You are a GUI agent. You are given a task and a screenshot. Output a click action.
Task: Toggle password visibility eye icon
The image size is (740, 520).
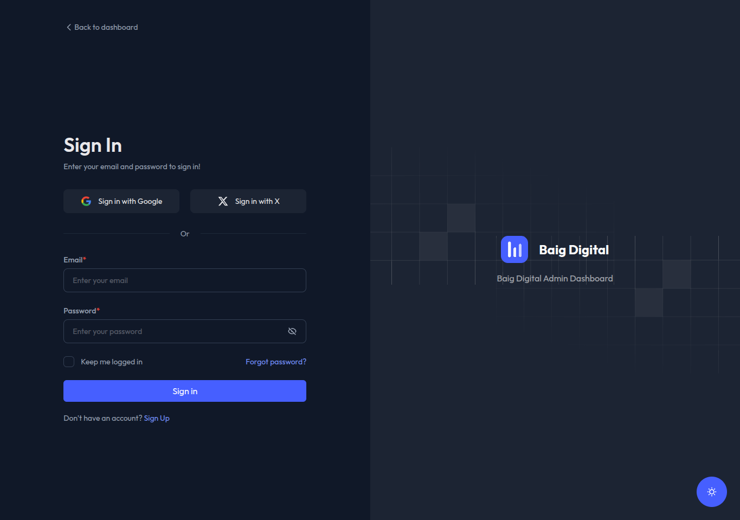292,331
